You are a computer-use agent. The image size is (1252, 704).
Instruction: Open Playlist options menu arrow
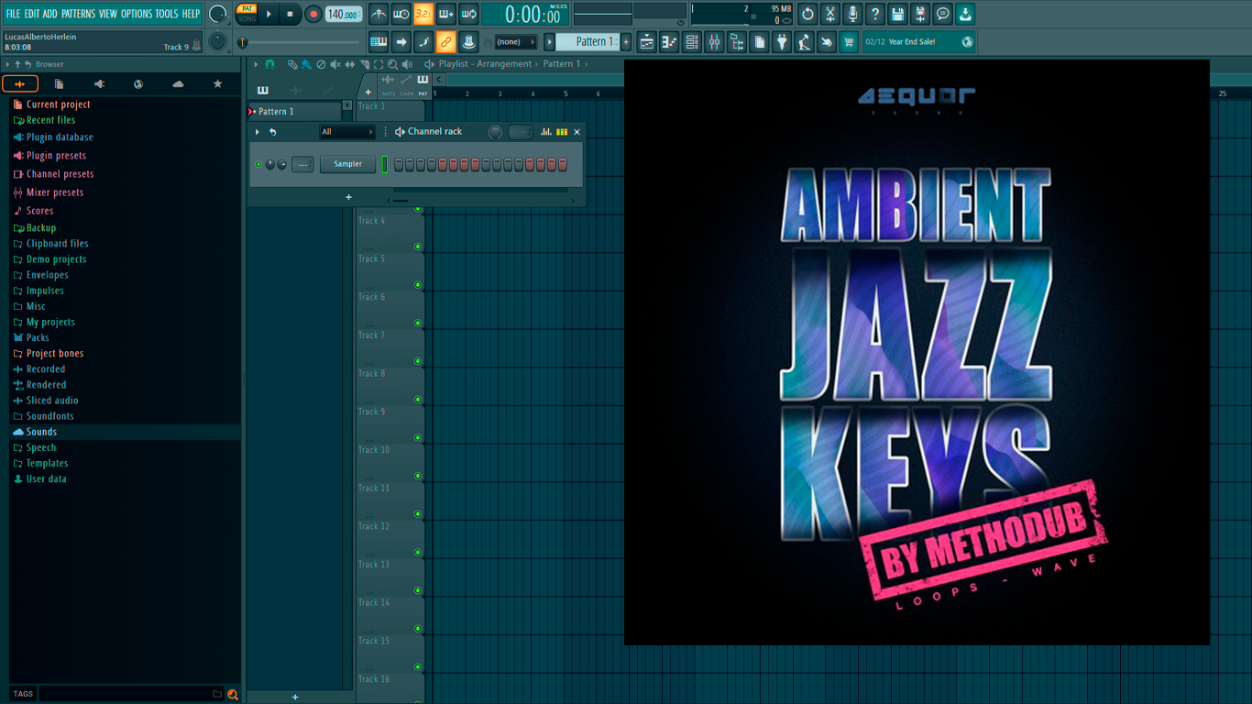click(256, 64)
